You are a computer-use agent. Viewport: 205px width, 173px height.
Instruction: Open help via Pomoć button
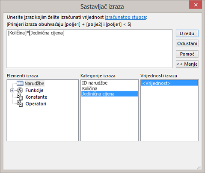[187, 54]
